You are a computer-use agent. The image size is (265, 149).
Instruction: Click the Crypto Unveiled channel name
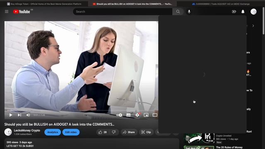coord(224,136)
